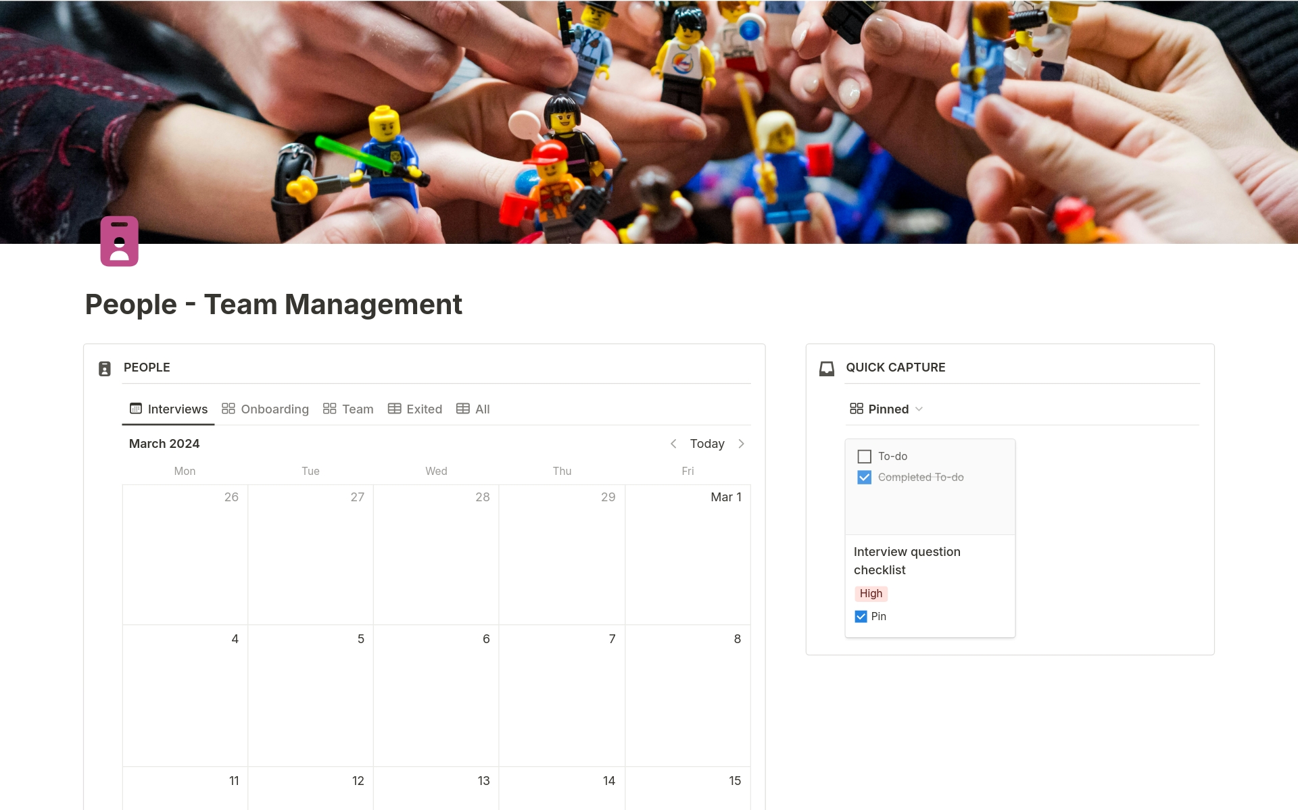Click the forward navigation chevron arrow
The image size is (1298, 810).
(742, 443)
